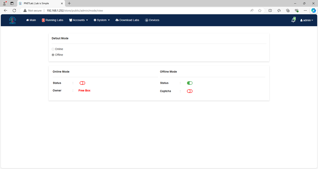Image resolution: width=318 pixels, height=169 pixels.
Task: Refresh the page with the reload icon
Action: point(14,10)
